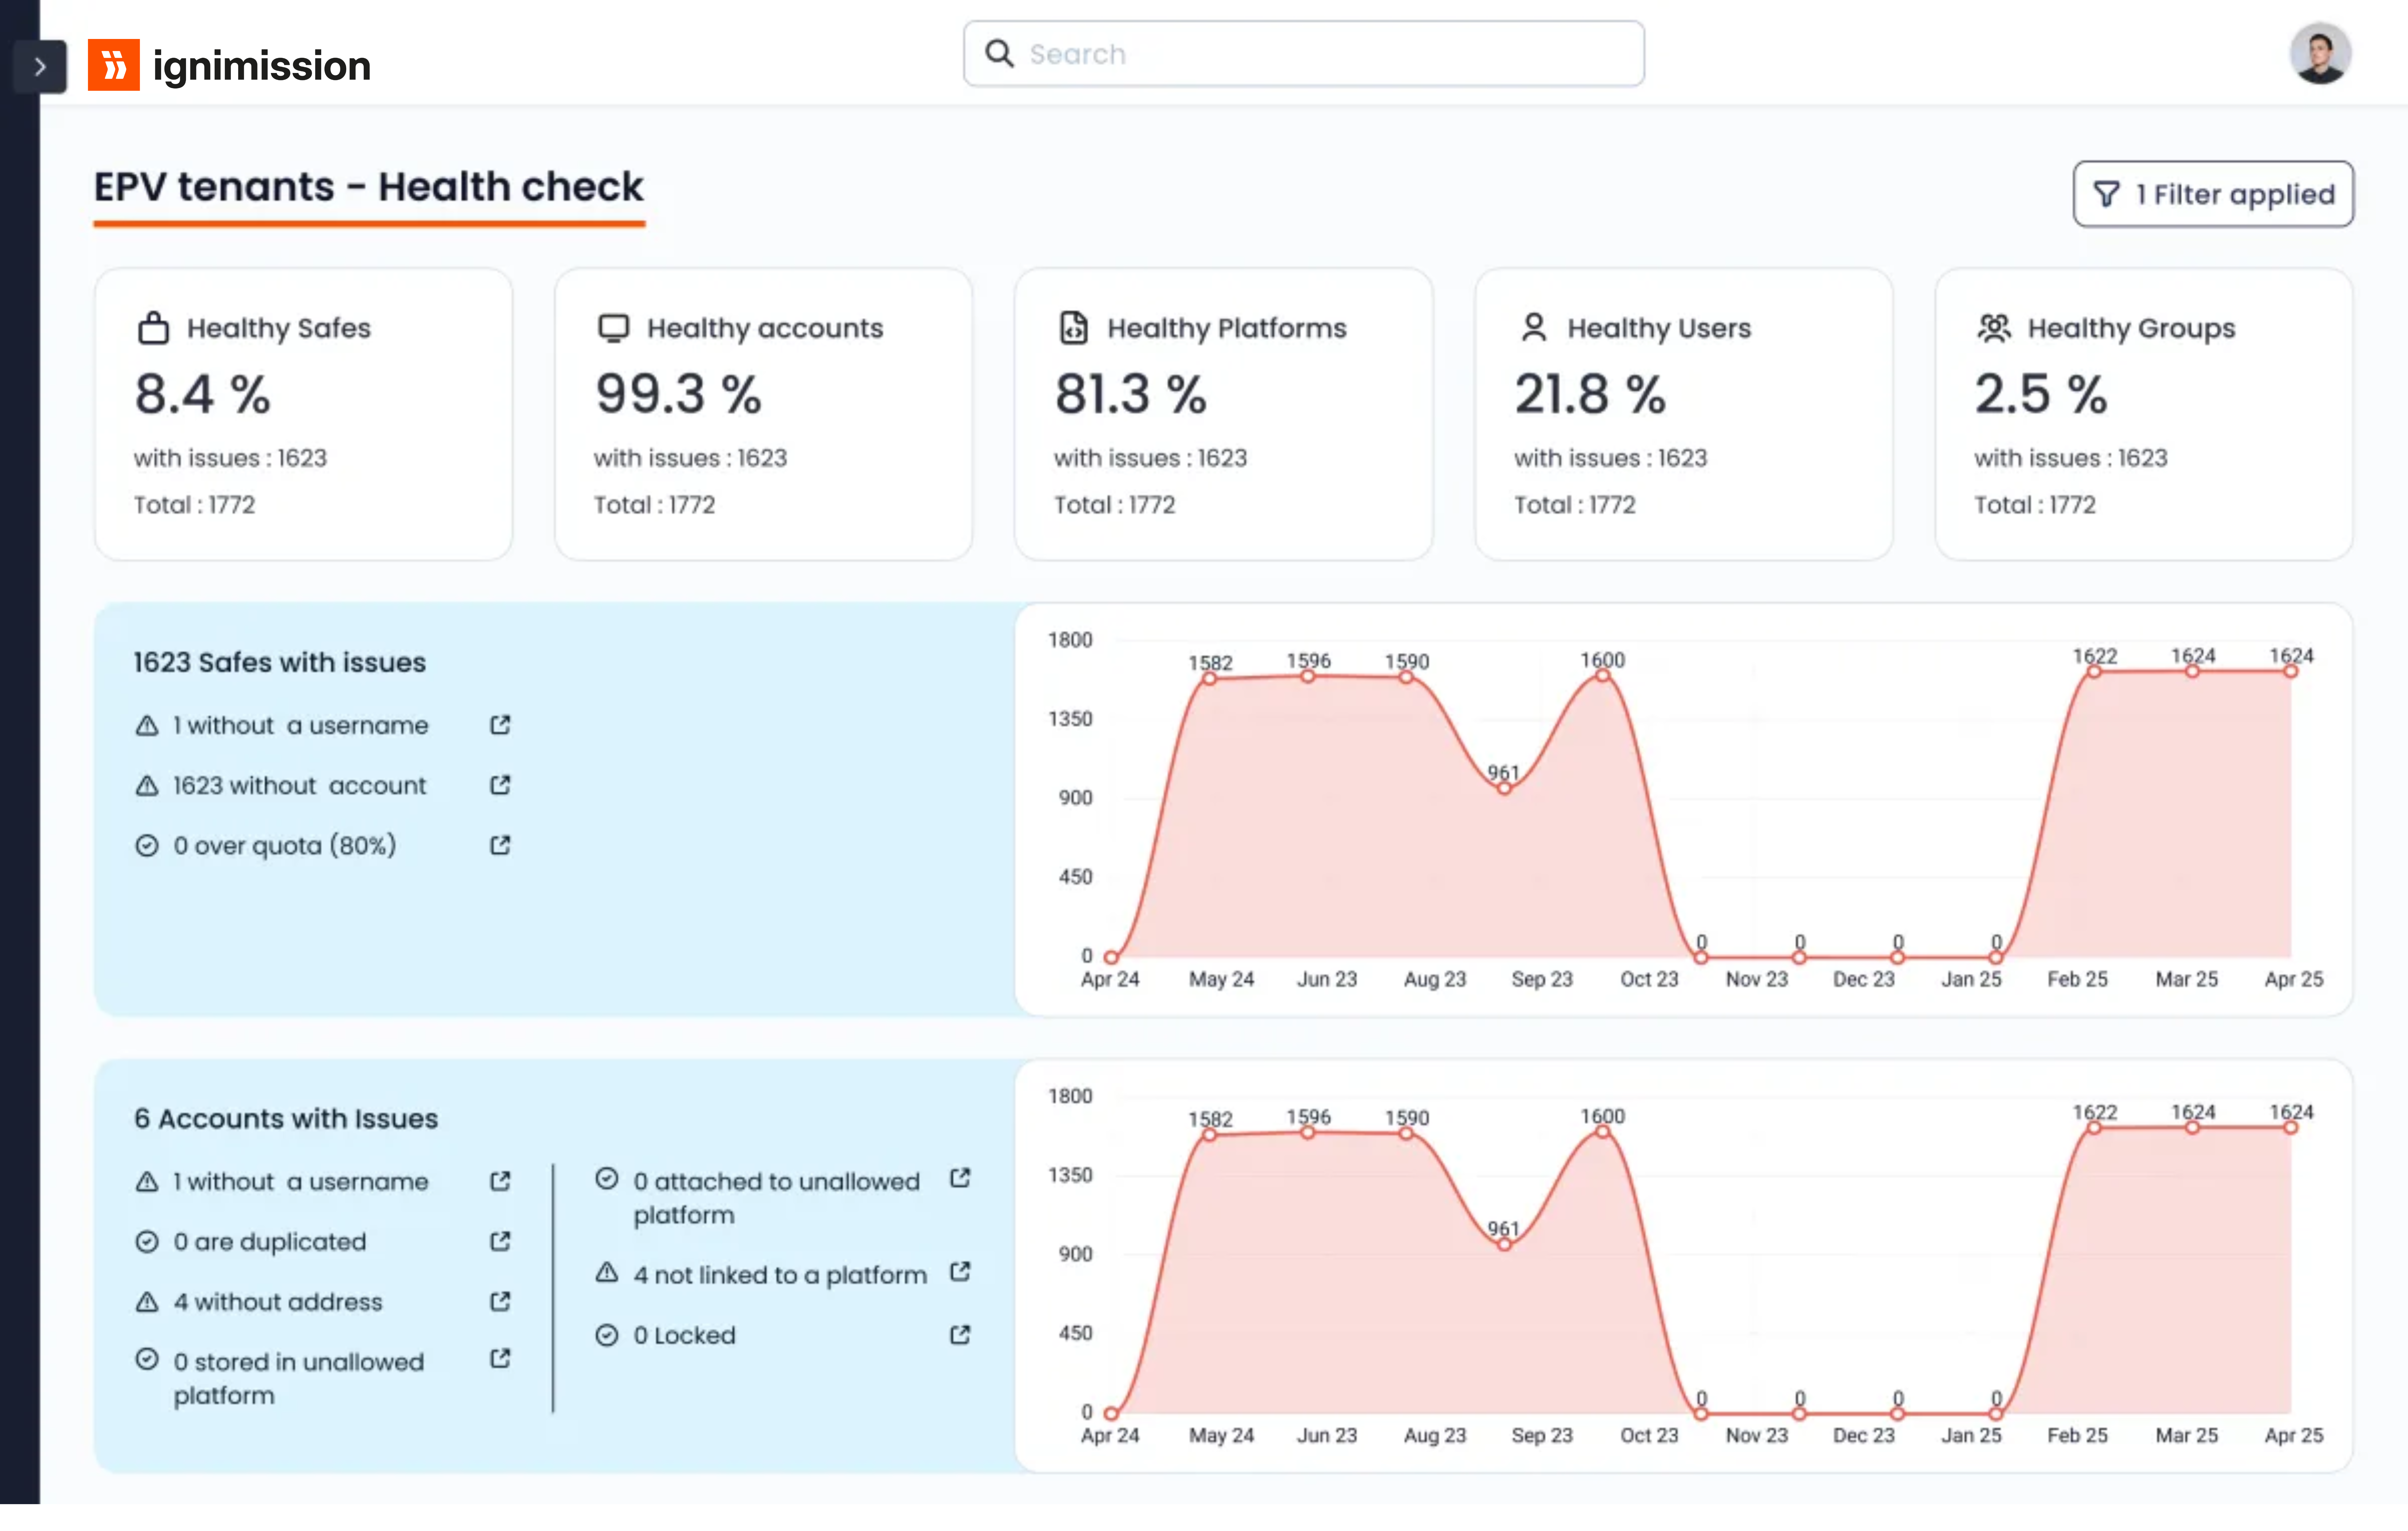Open the user profile avatar

[x=2320, y=54]
